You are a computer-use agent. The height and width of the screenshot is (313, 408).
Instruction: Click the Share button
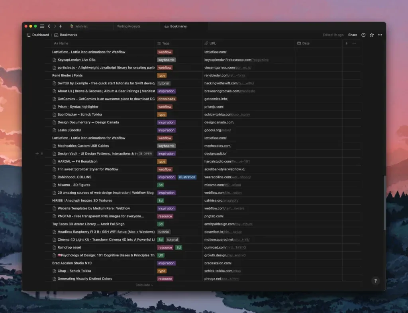353,35
